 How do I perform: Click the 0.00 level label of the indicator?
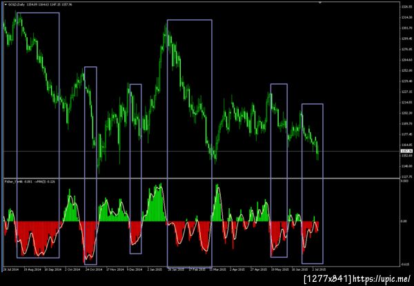[404, 221]
